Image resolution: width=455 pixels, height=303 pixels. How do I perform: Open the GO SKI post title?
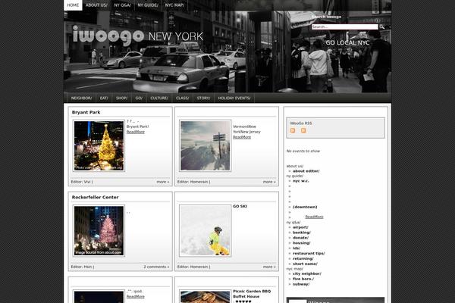click(x=240, y=207)
